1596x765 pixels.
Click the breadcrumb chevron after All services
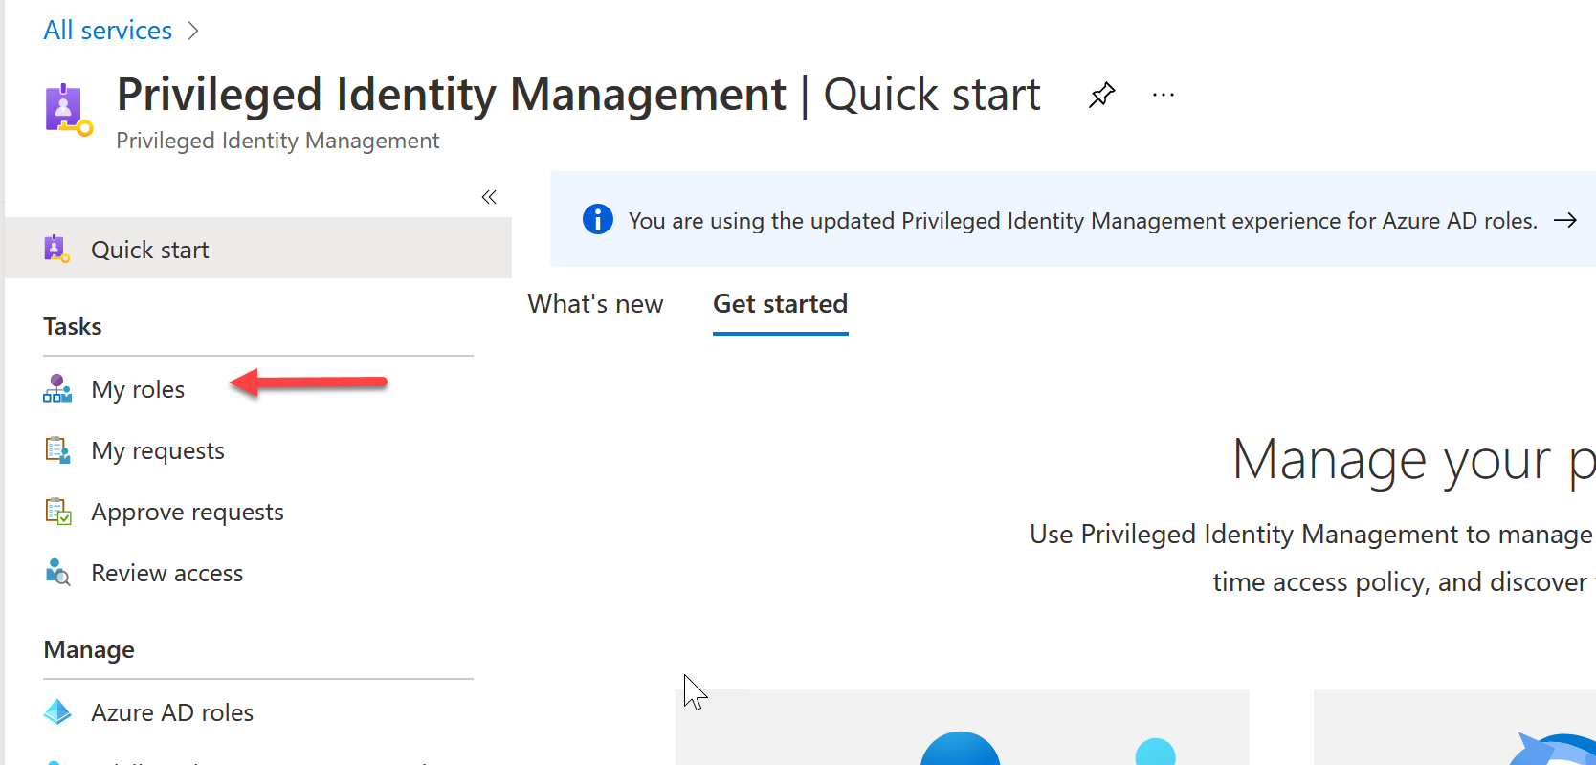click(x=193, y=31)
